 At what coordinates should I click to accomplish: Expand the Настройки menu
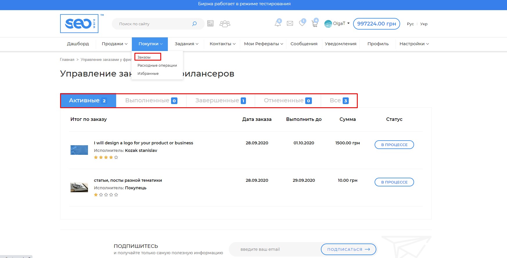(414, 44)
